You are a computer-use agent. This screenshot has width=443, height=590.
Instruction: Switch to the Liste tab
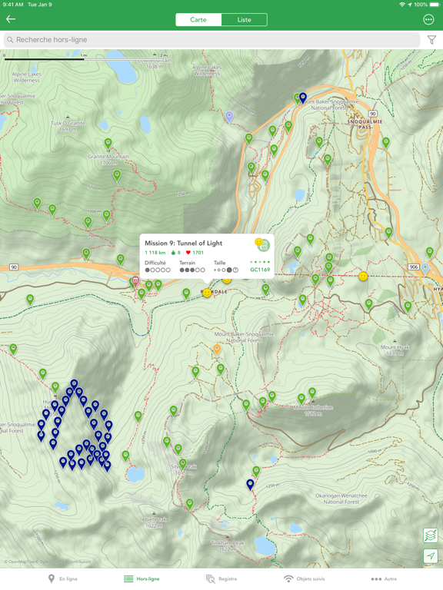coord(244,19)
